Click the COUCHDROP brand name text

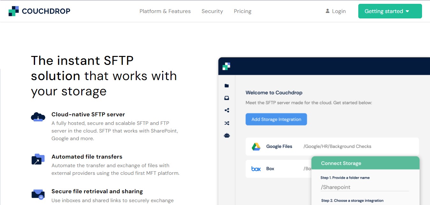(x=46, y=11)
